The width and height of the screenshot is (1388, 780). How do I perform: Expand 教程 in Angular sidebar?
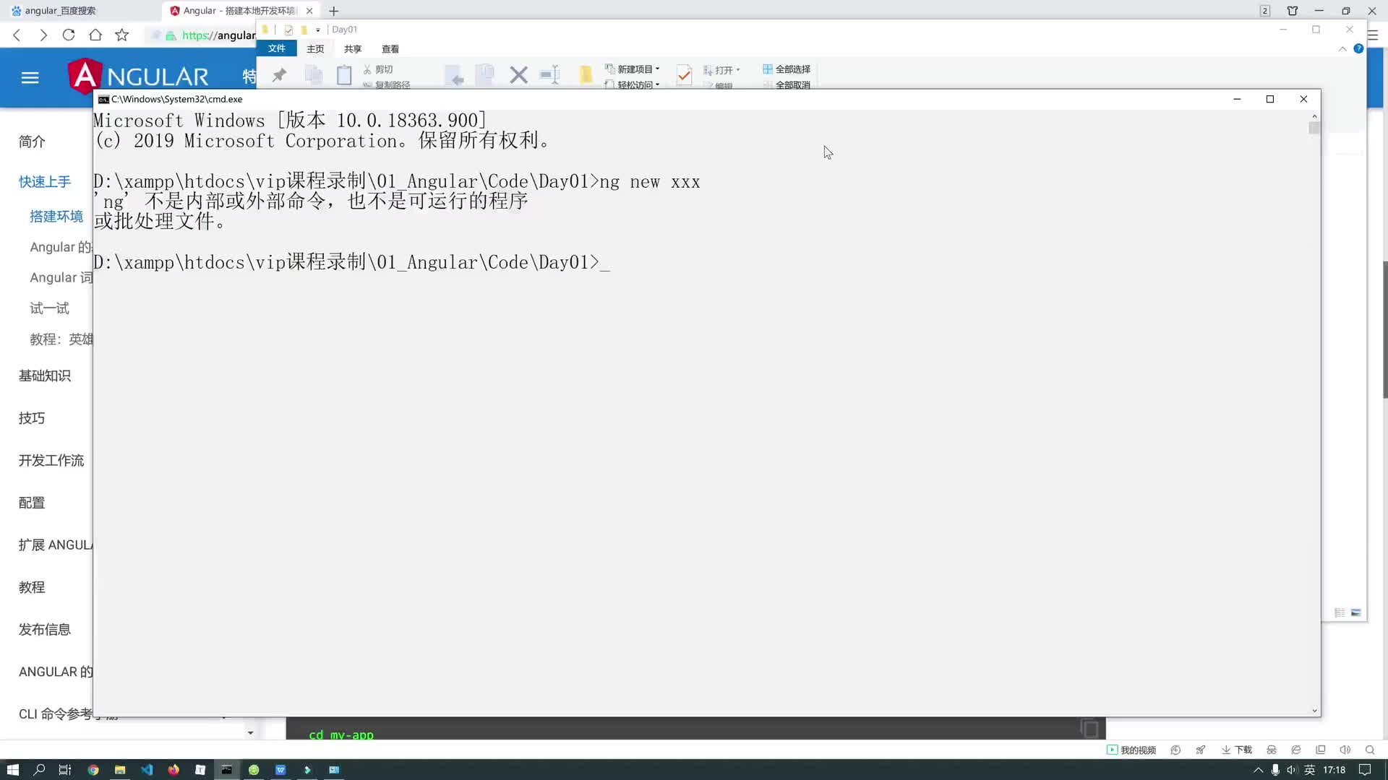coord(32,587)
